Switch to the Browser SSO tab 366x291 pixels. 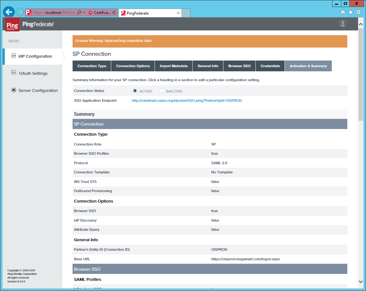(x=240, y=66)
